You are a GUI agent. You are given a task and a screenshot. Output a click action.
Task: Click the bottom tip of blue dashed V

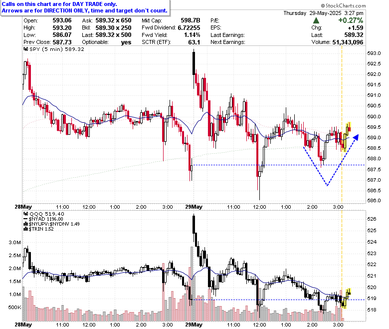pos(328,185)
